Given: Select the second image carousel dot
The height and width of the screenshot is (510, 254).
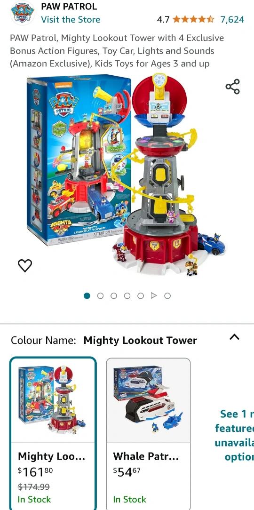Looking at the screenshot, I should tap(100, 295).
